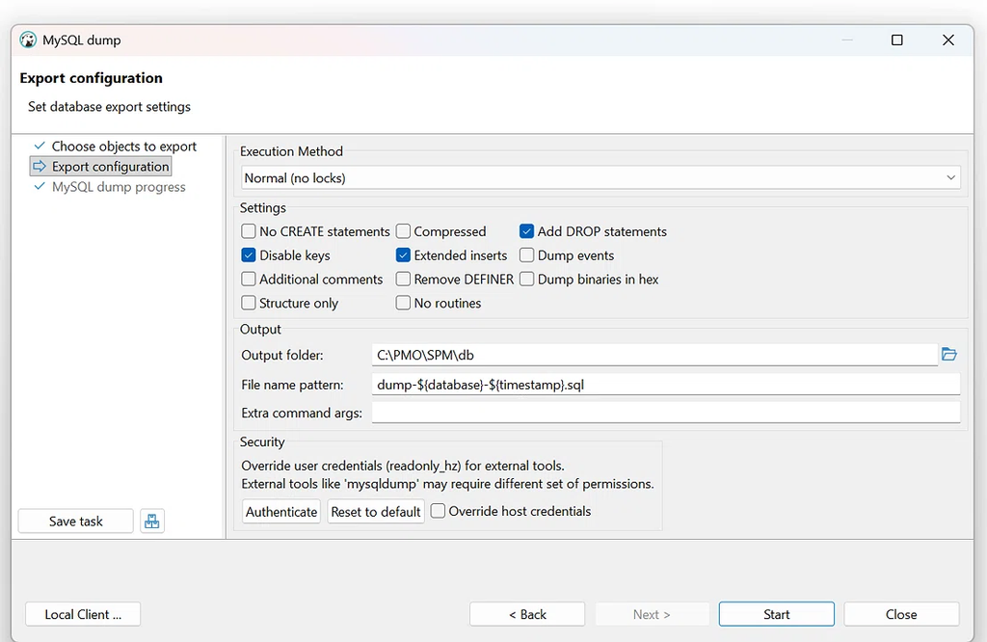Open Local Client settings
The width and height of the screenshot is (987, 642).
tap(83, 614)
